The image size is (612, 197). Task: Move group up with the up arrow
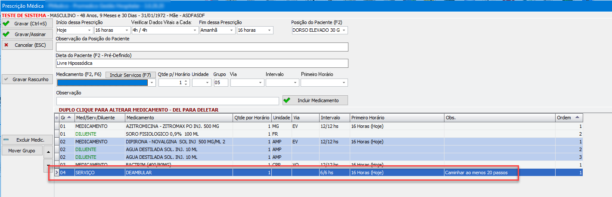pyautogui.click(x=48, y=152)
